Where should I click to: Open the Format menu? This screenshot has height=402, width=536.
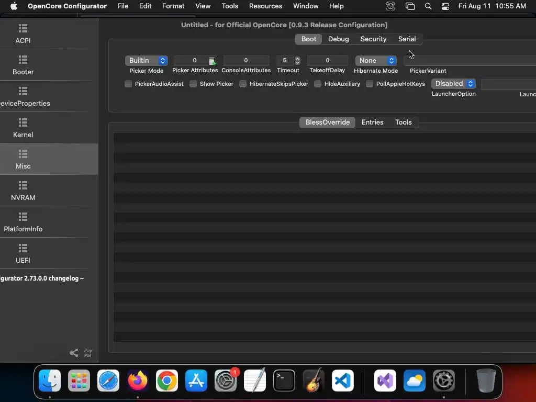pyautogui.click(x=173, y=6)
